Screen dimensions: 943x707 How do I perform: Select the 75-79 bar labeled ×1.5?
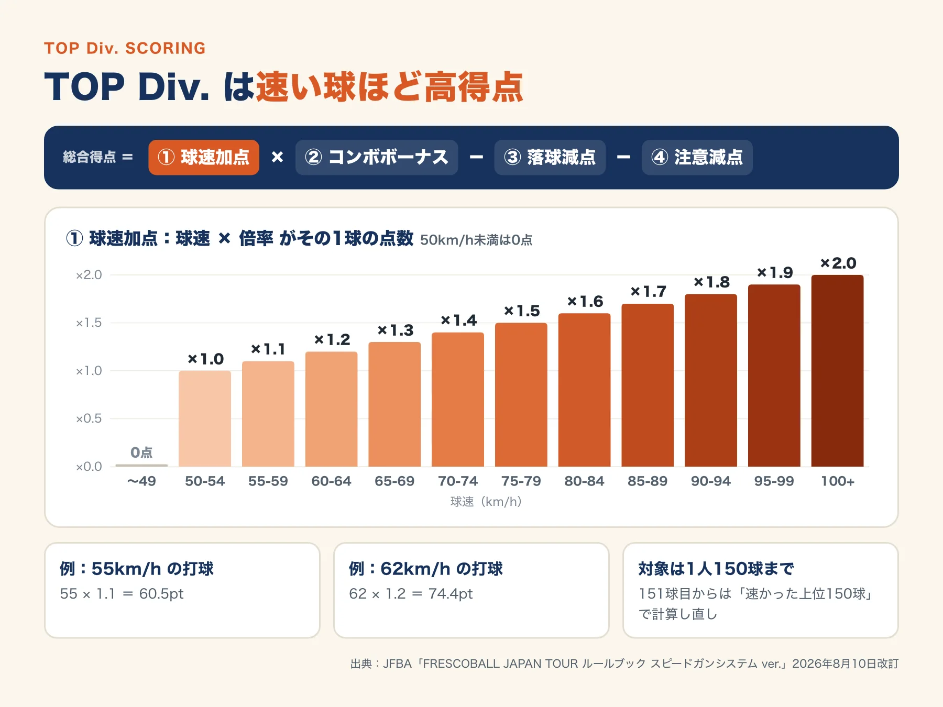tap(521, 395)
